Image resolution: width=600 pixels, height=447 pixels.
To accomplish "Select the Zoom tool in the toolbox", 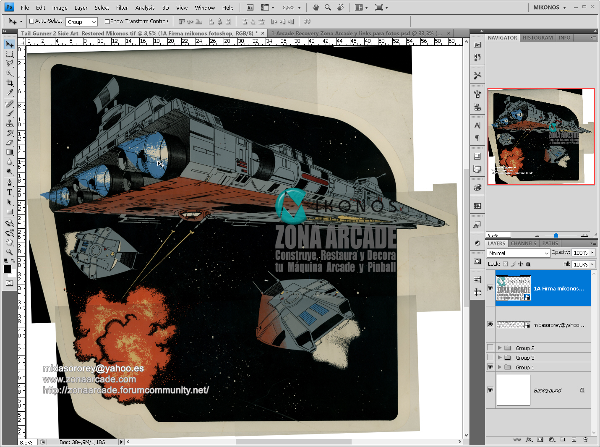I will pos(10,252).
